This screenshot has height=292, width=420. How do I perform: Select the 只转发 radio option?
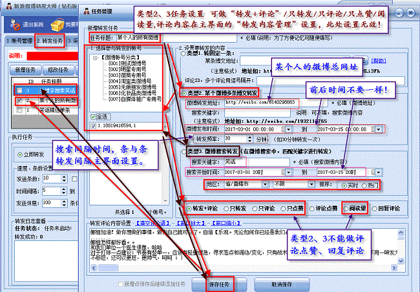226,209
